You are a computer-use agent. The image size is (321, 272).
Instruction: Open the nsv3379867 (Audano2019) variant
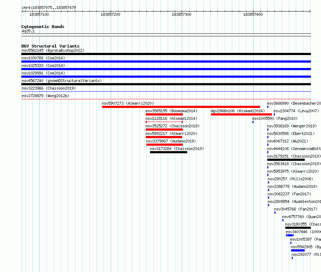(x=171, y=141)
